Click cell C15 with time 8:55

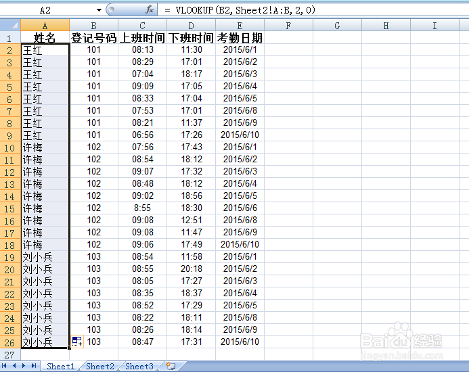(x=143, y=208)
